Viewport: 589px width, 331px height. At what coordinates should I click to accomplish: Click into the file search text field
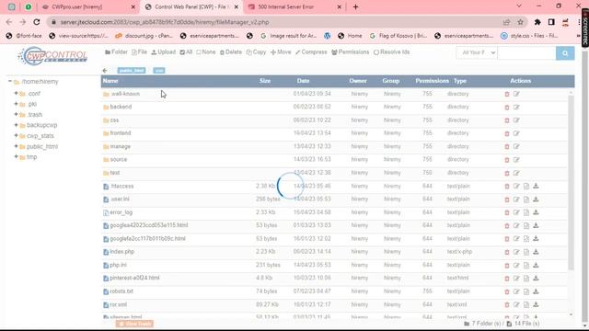tap(526, 53)
